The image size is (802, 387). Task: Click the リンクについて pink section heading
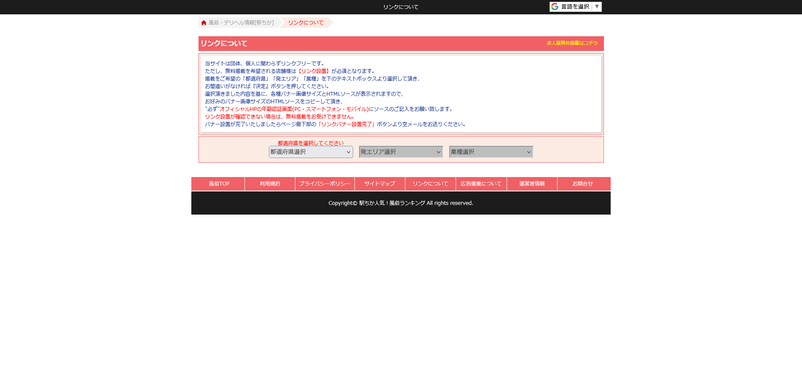[x=224, y=43]
